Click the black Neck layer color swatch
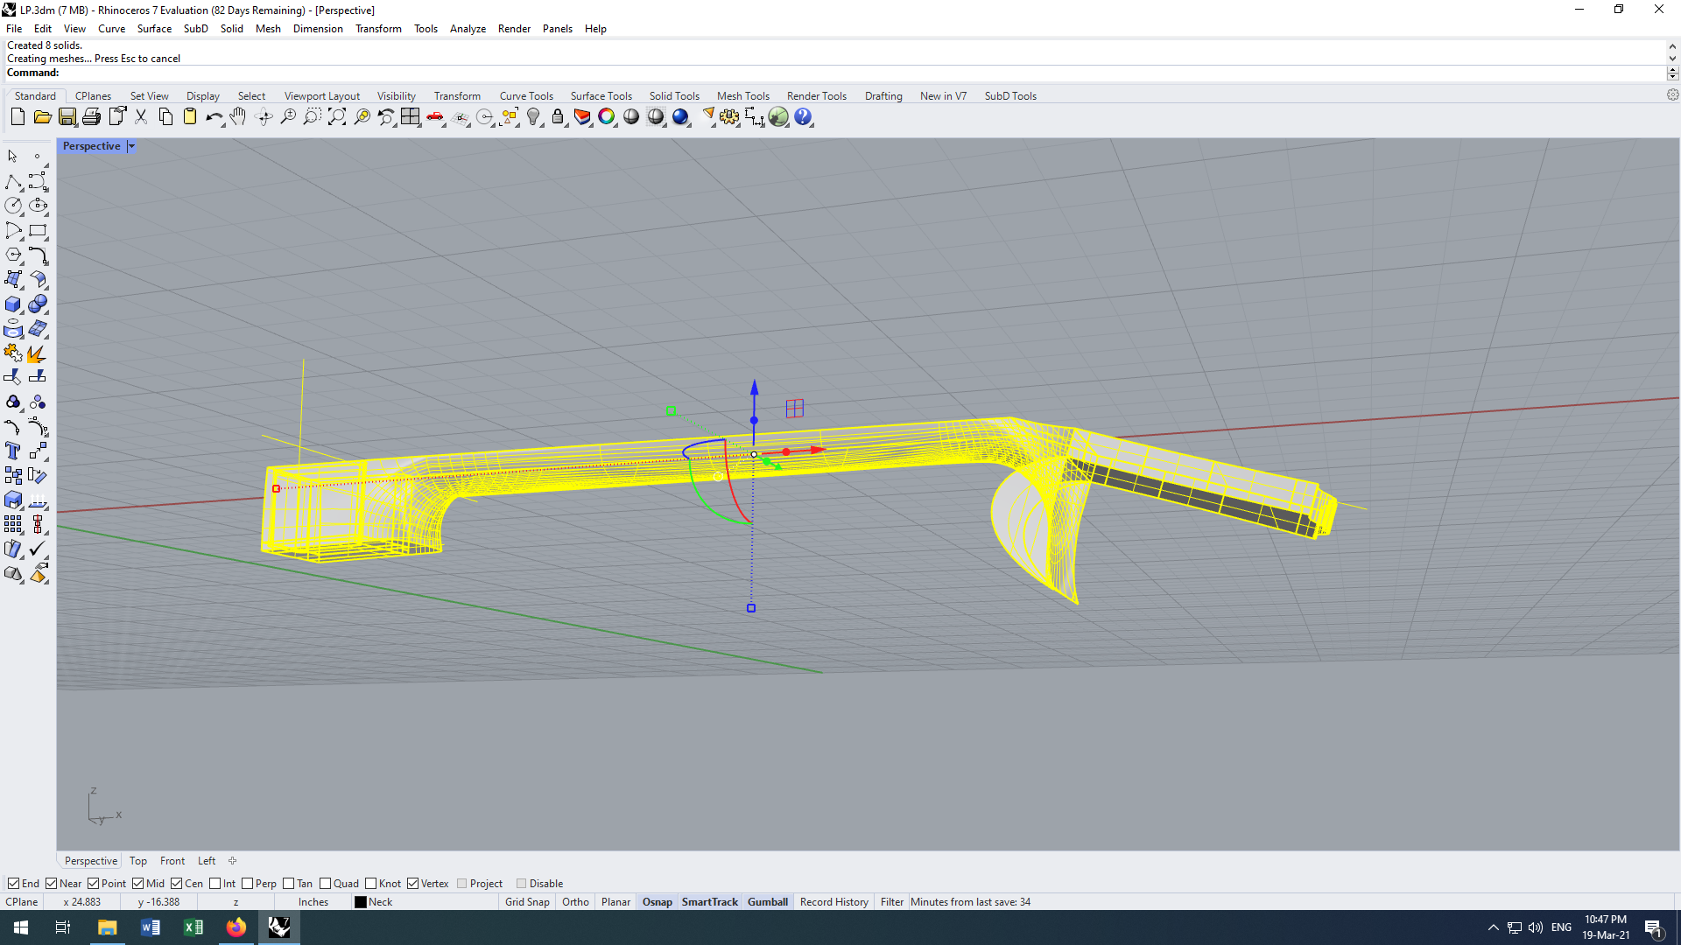The width and height of the screenshot is (1681, 945). coord(360,902)
